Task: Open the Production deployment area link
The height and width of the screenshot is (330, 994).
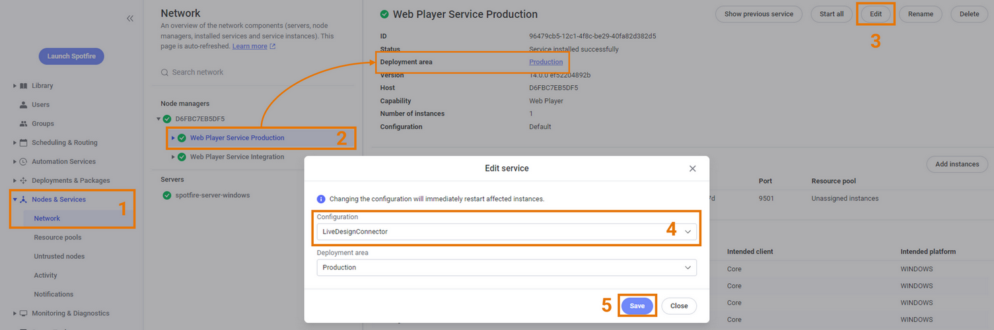Action: pyautogui.click(x=546, y=62)
